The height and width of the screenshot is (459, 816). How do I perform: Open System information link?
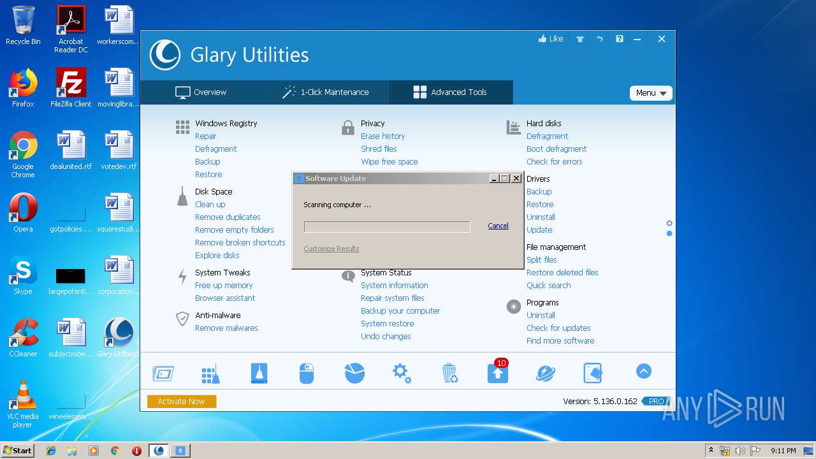click(394, 286)
